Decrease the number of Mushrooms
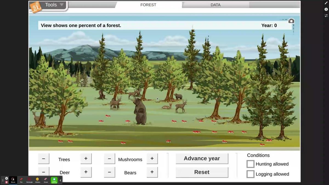The image size is (329, 185). (109, 159)
